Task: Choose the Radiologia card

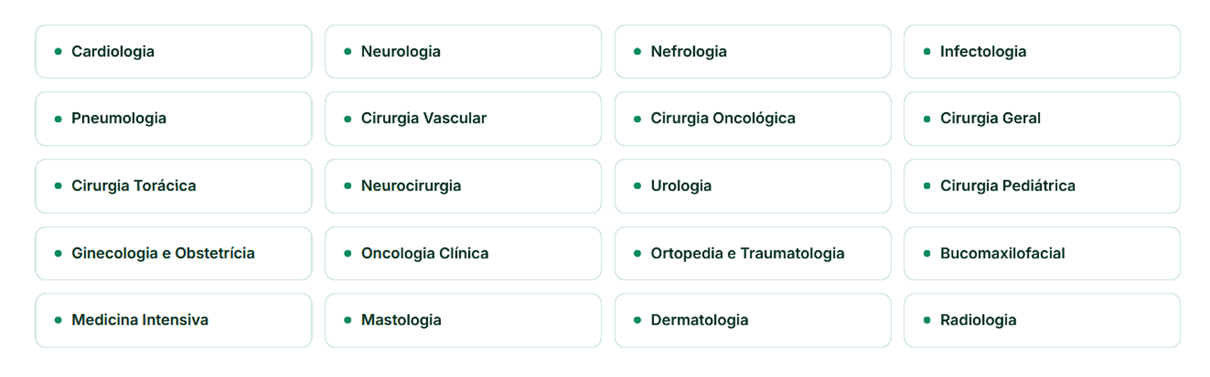Action: click(1042, 320)
